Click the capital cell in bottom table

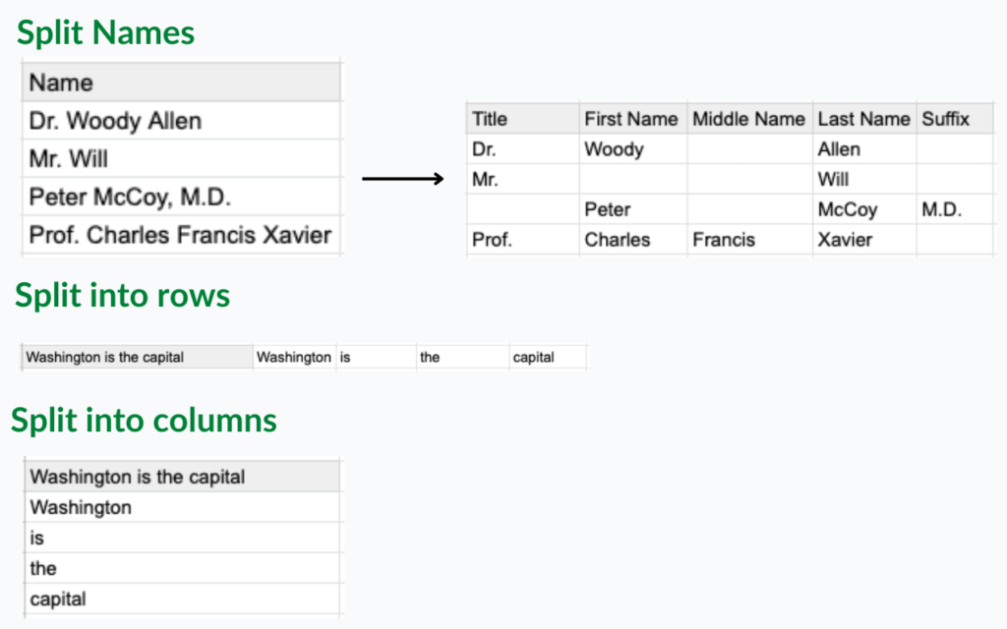click(182, 599)
